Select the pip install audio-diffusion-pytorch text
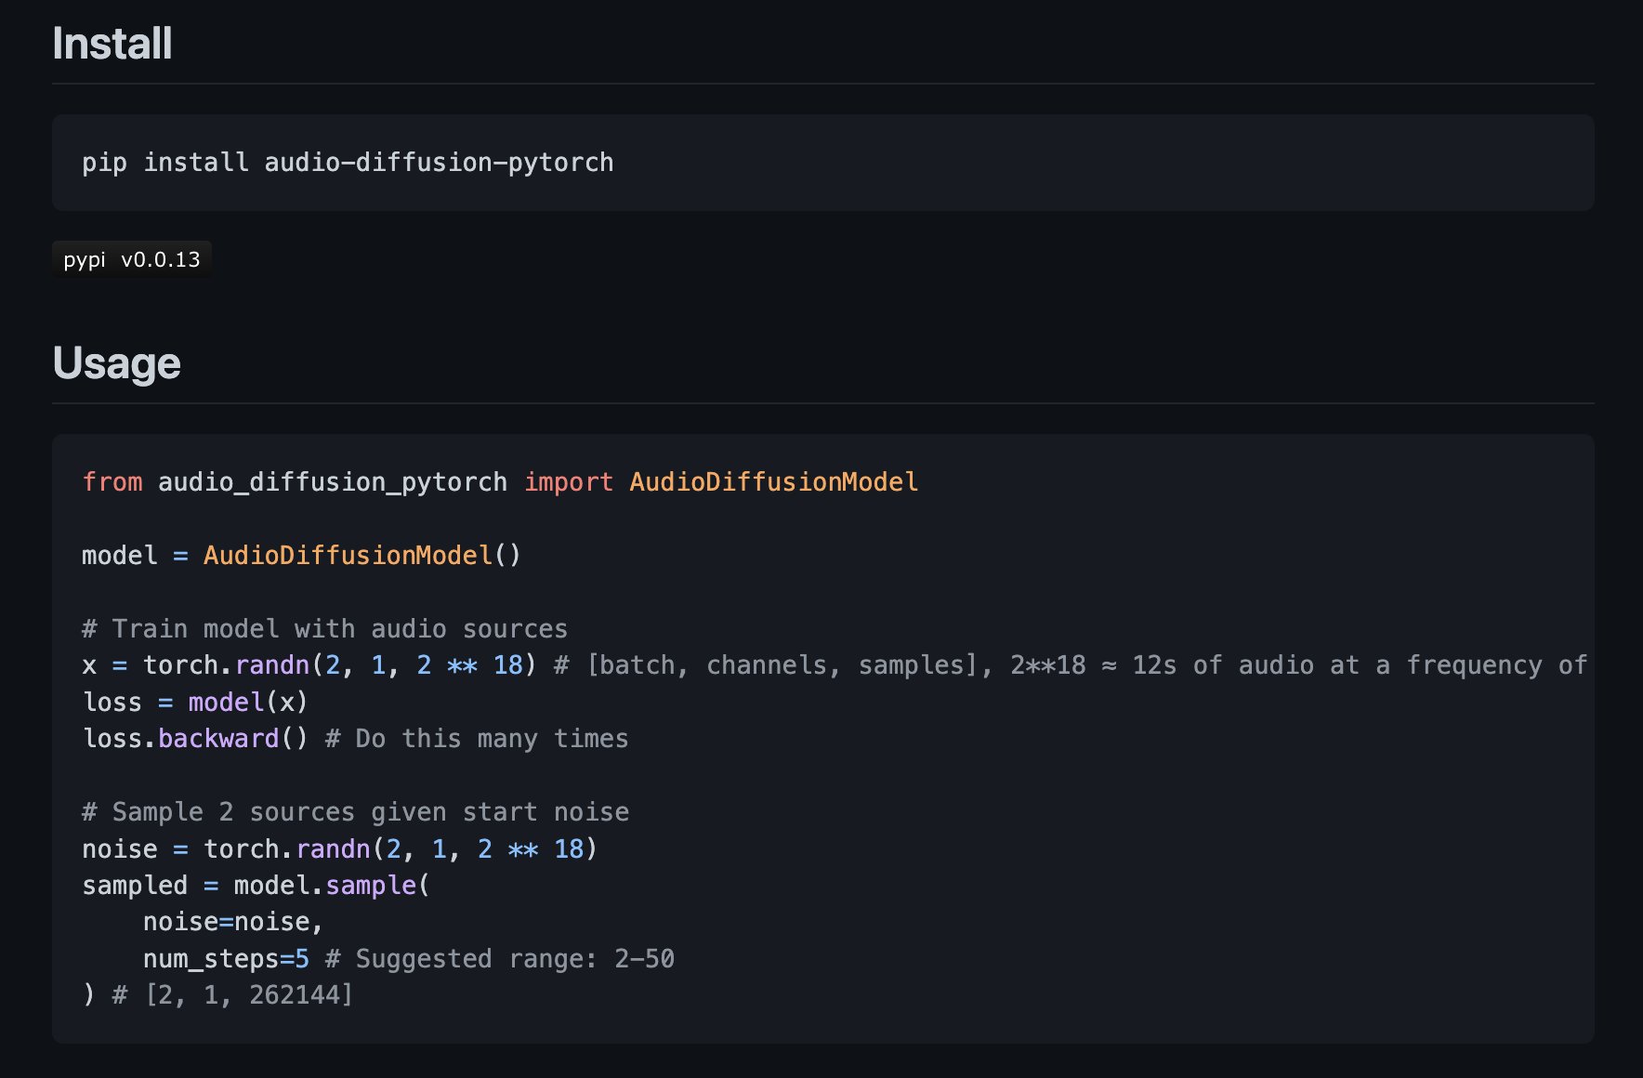This screenshot has width=1643, height=1078. pos(347,162)
